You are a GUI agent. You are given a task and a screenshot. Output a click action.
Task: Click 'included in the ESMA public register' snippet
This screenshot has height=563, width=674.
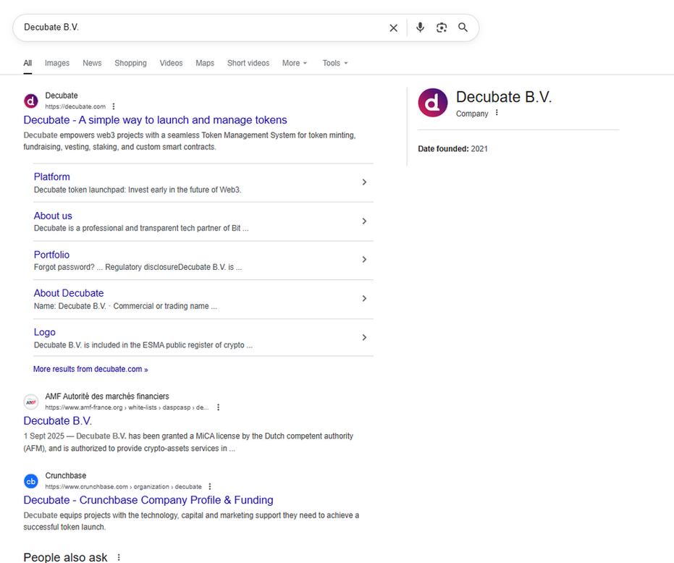pyautogui.click(x=143, y=344)
